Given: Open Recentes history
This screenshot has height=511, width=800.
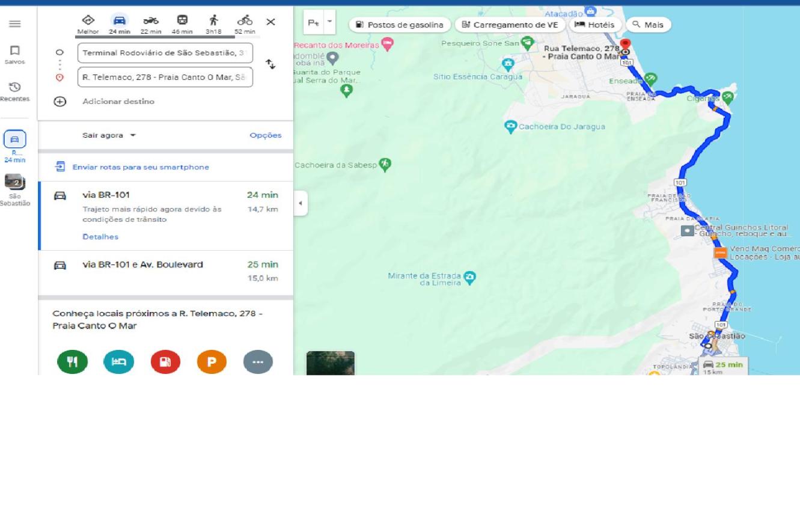Looking at the screenshot, I should pos(15,92).
